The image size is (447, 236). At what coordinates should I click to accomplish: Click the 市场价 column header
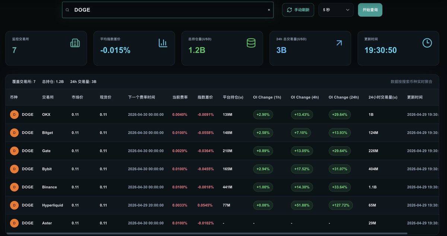coord(77,97)
